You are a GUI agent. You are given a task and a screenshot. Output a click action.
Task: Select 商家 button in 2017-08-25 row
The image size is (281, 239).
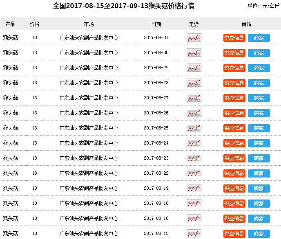[259, 128]
